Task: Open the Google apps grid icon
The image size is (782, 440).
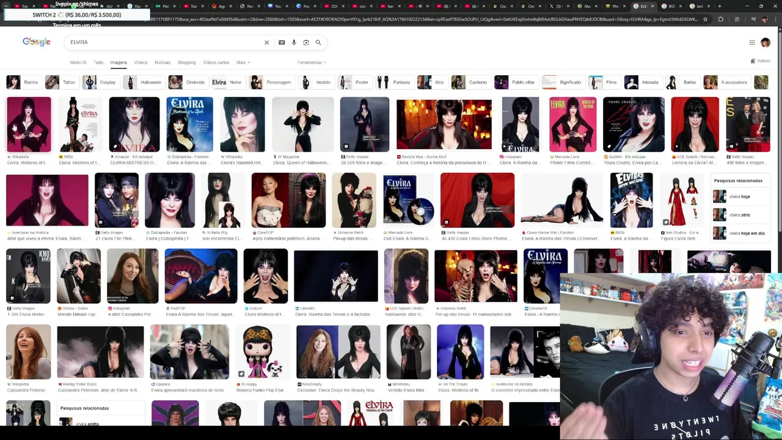Action: [752, 42]
